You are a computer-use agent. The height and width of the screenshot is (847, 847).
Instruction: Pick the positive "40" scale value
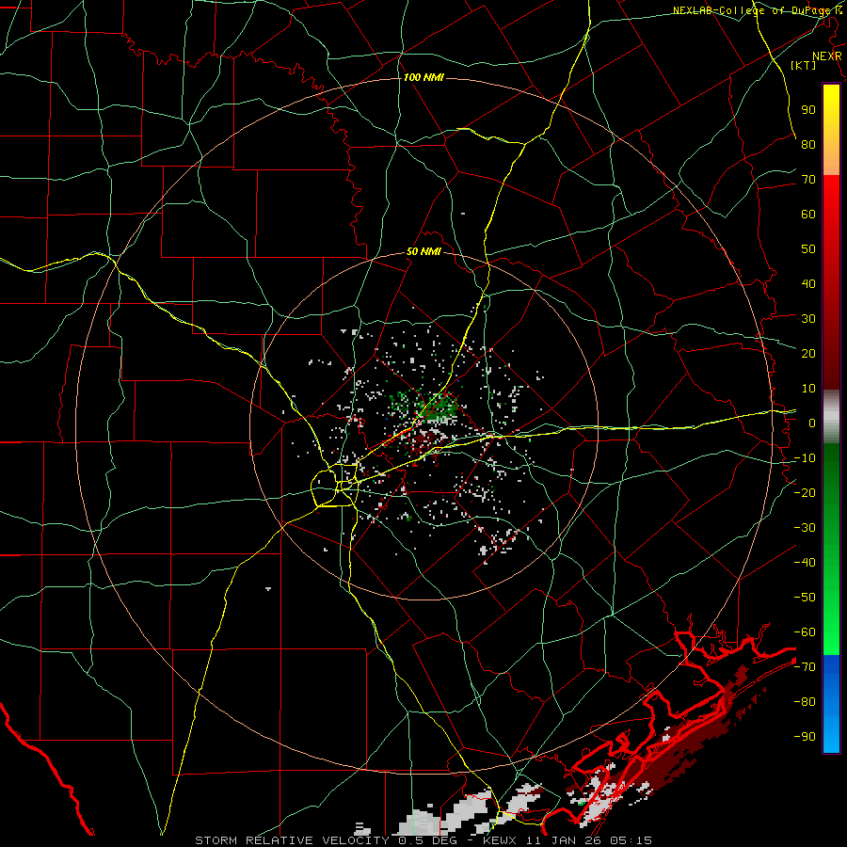pos(808,283)
